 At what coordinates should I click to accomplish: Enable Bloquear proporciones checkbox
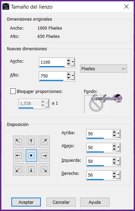13,91
